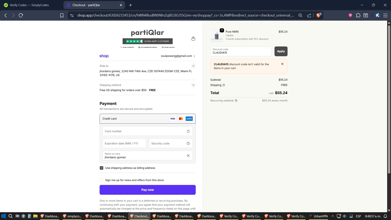391x220 pixels.
Task: Click the Security code field
Action: click(x=171, y=143)
